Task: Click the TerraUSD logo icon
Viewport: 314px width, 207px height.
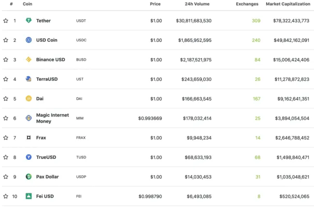Action: pyautogui.click(x=29, y=79)
